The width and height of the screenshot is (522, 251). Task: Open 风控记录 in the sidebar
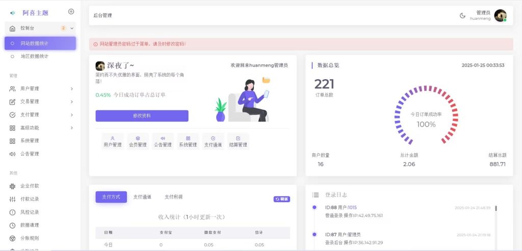point(30,212)
